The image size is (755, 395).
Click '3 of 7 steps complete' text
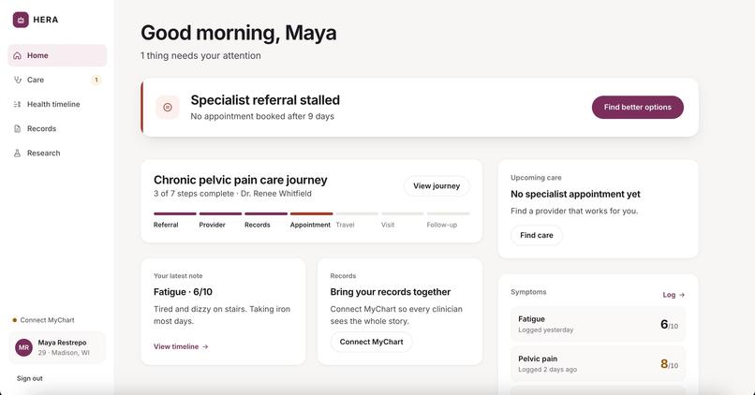pos(194,194)
